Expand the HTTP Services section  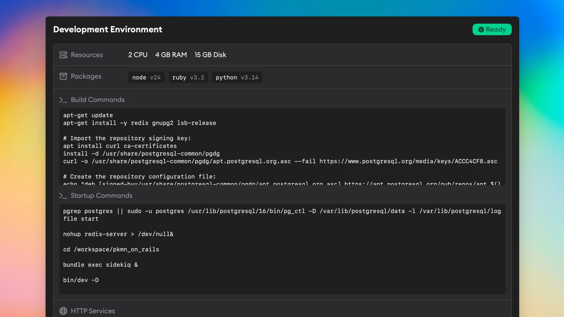pyautogui.click(x=92, y=311)
